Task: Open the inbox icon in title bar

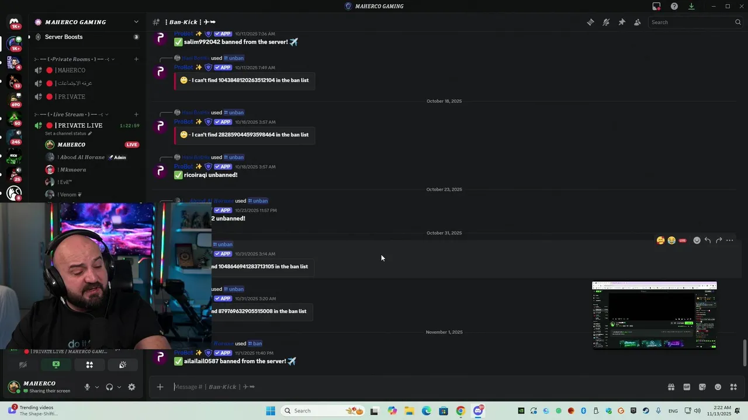Action: click(x=656, y=6)
